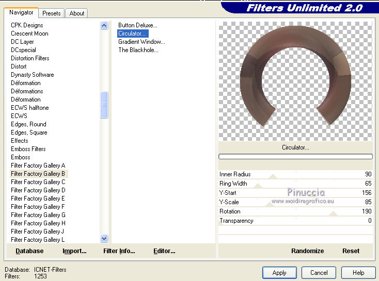379x281 pixels.
Task: Select Filter Factory Gallery D
Action: tap(38, 190)
